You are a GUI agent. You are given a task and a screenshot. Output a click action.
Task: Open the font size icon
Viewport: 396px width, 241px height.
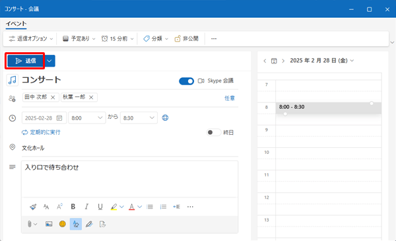[46, 207]
